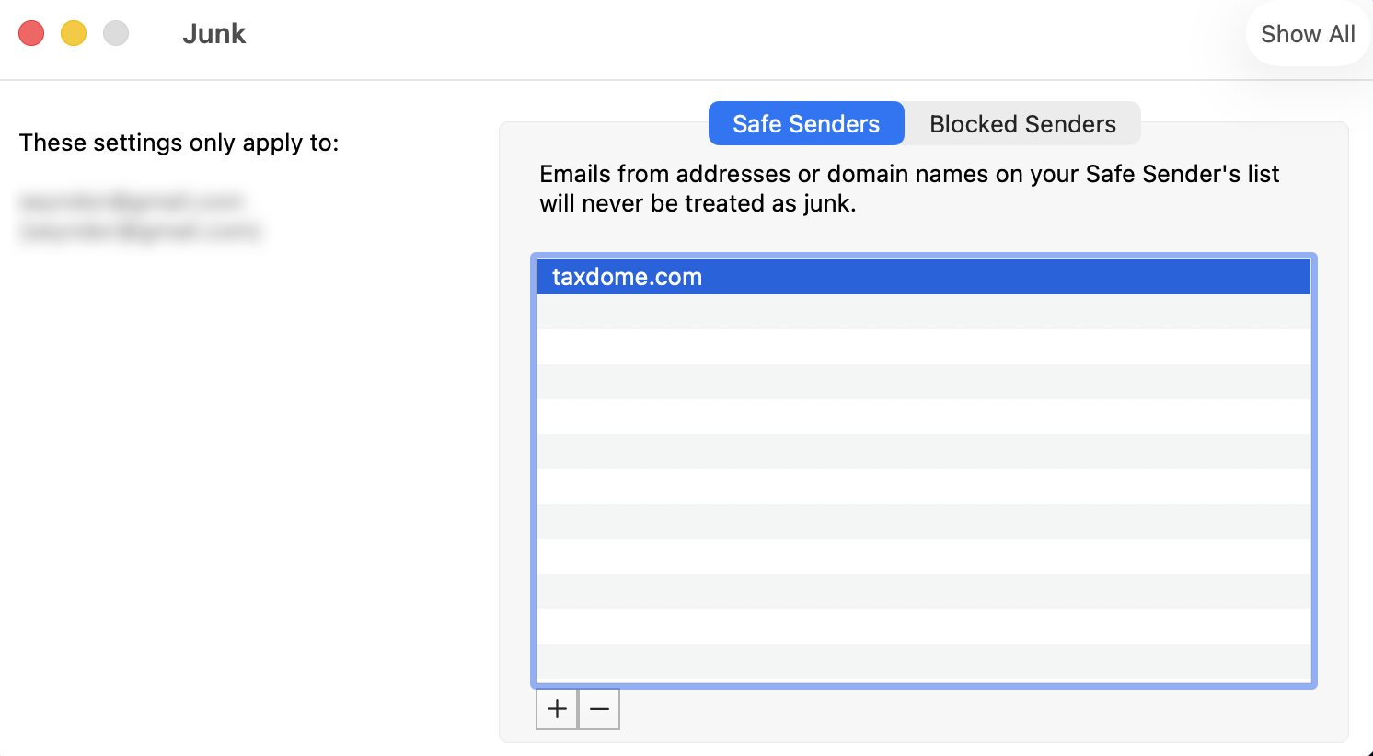Click the "These settings only apply to:" label
This screenshot has height=756, width=1373.
point(179,143)
